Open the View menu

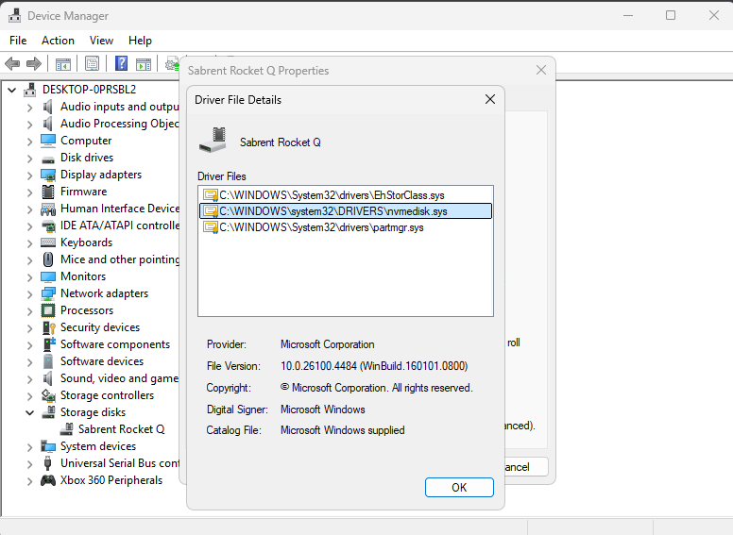coord(101,41)
